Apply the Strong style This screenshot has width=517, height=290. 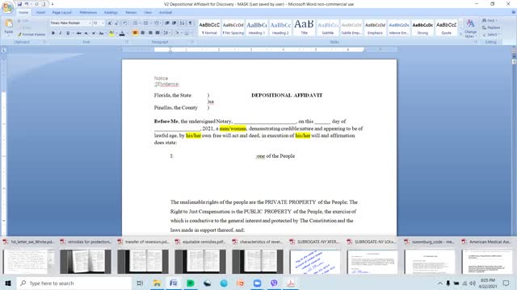point(422,28)
